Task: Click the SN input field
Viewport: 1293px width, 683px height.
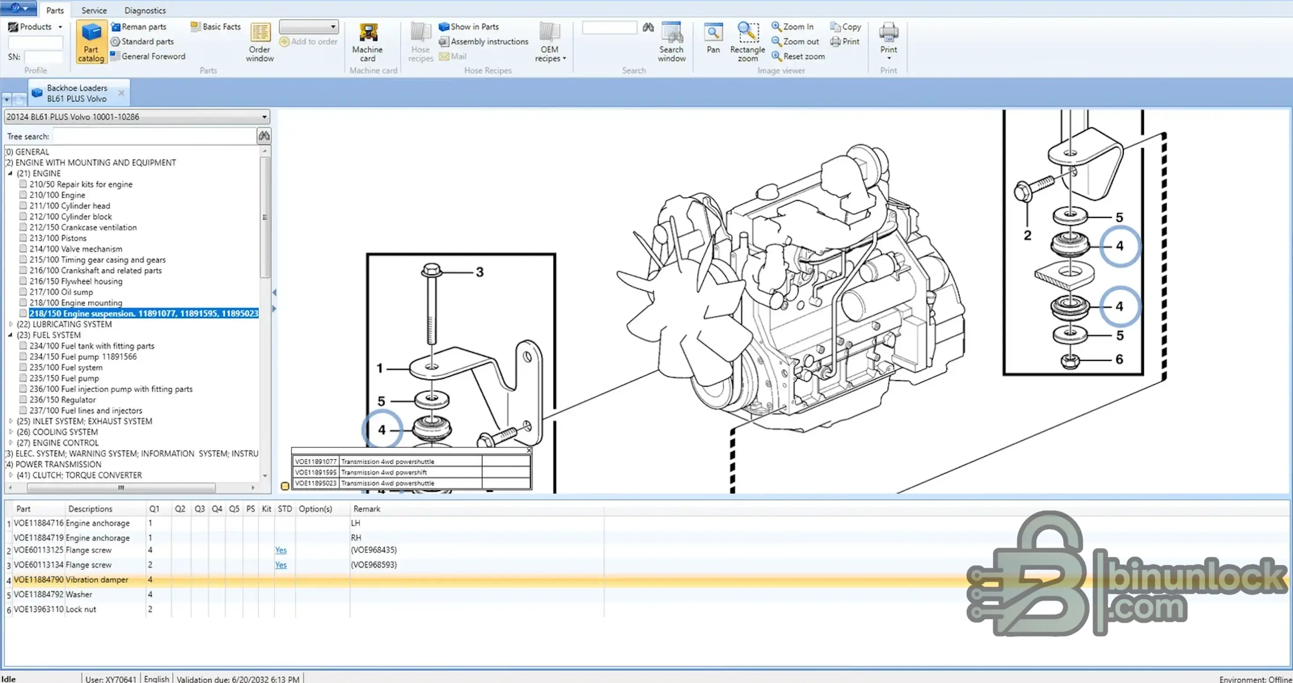Action: [x=44, y=57]
